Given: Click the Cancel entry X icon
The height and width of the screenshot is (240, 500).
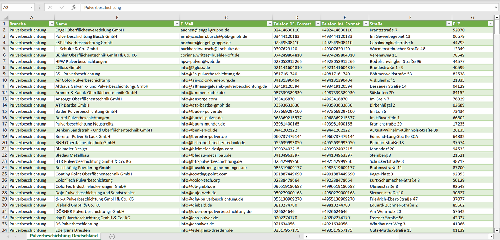Looking at the screenshot, I should pyautogui.click(x=50, y=7).
